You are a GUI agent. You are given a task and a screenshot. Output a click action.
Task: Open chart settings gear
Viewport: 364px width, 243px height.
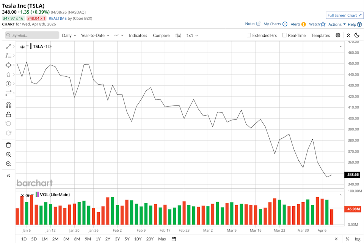338,35
